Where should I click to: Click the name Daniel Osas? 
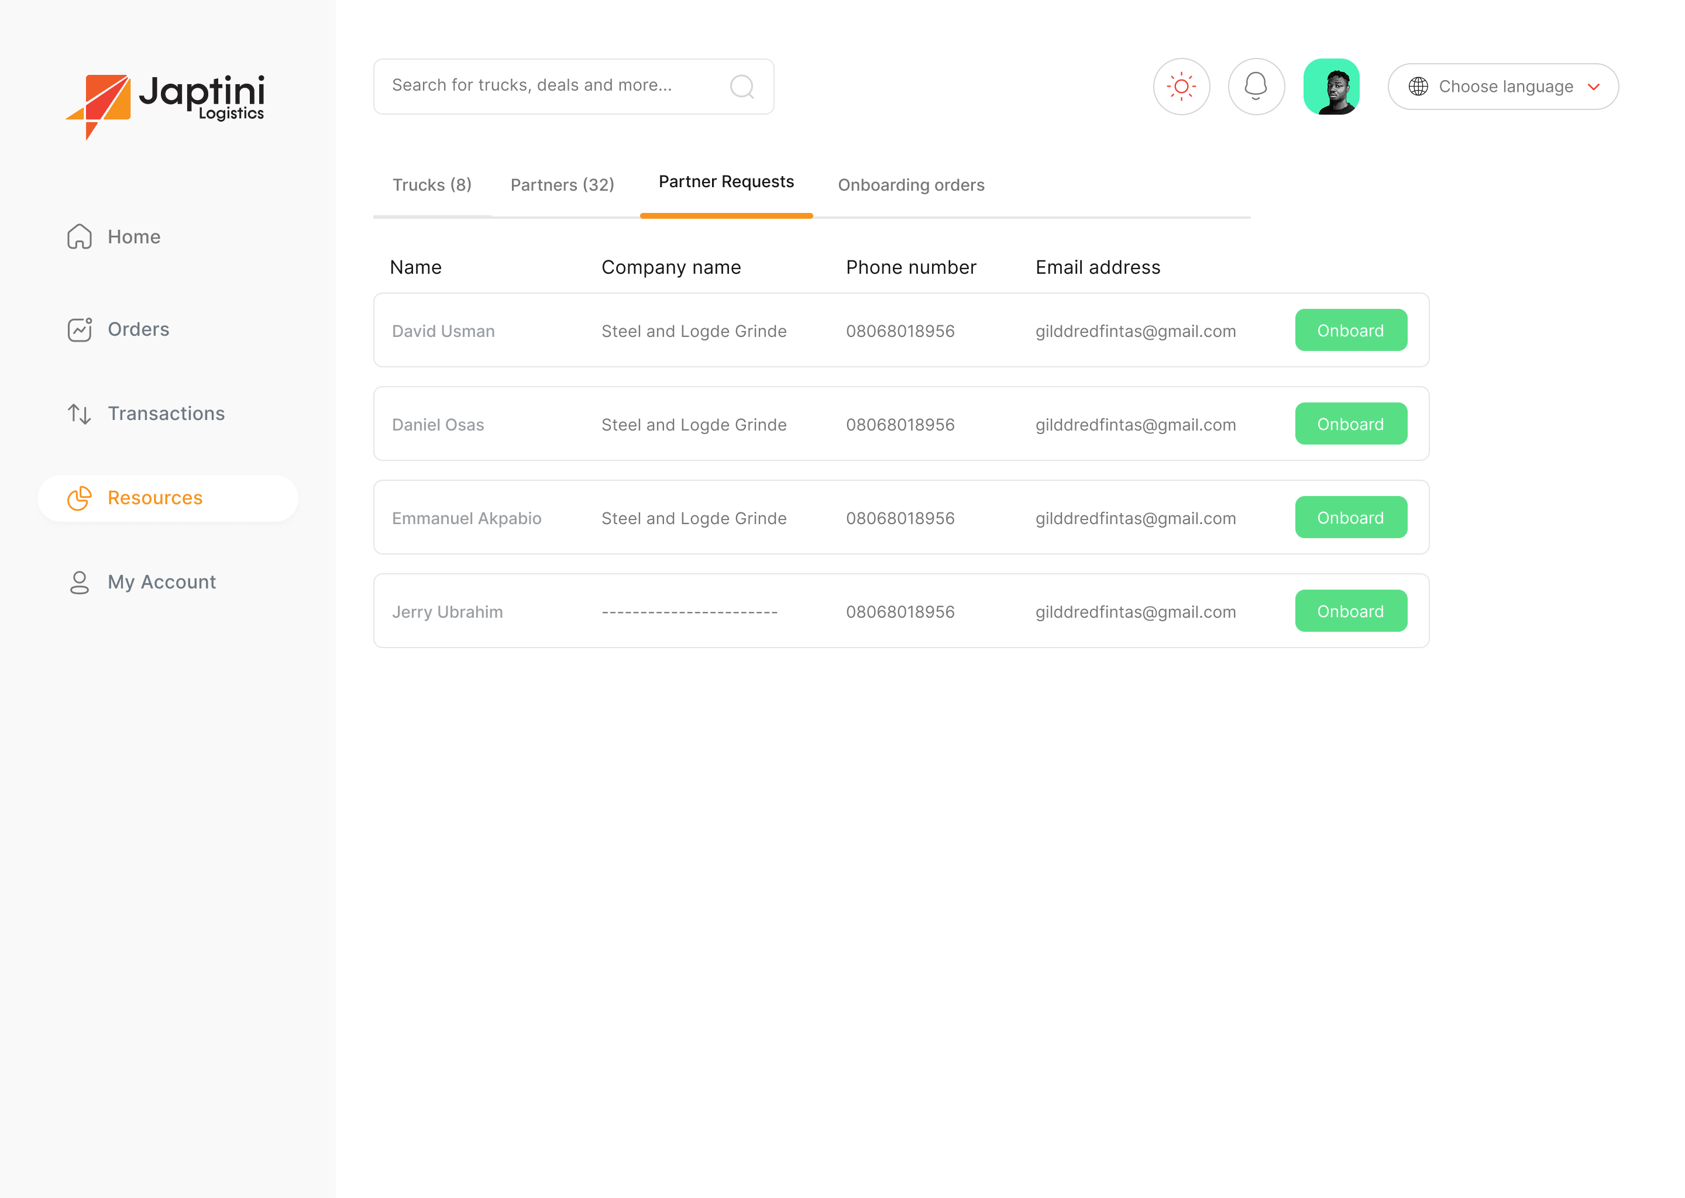pos(438,425)
